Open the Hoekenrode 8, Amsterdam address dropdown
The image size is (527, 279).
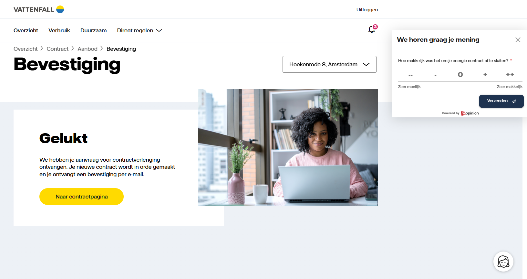(x=329, y=64)
